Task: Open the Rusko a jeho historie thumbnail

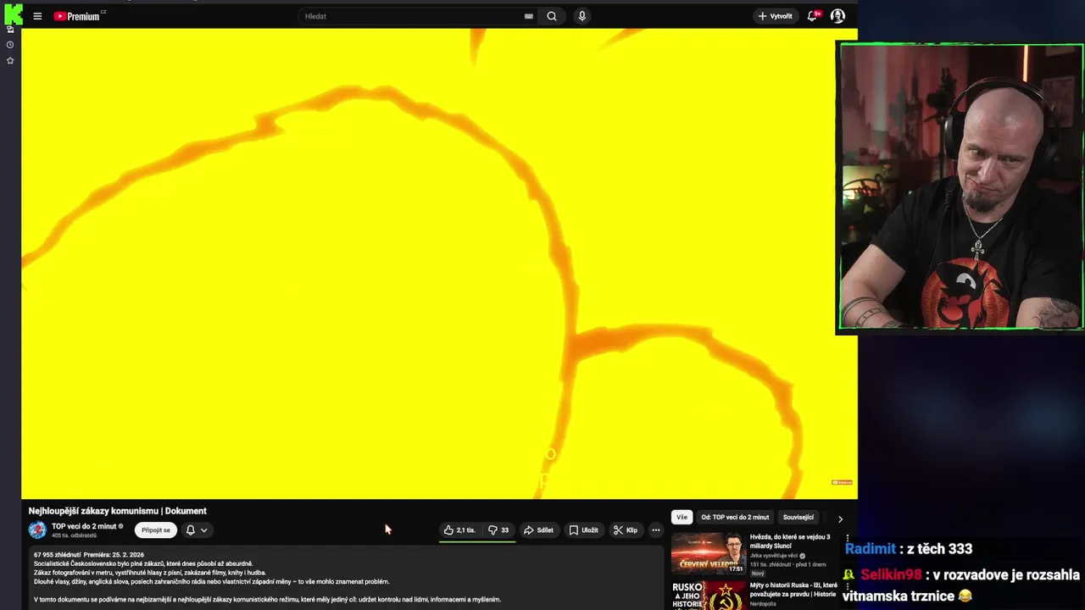Action: (x=709, y=595)
